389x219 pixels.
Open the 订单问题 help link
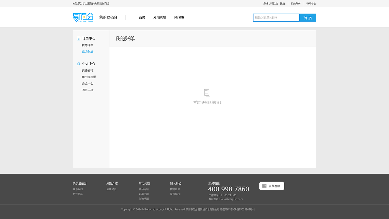(143, 194)
